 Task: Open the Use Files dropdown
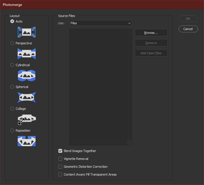(x=101, y=23)
